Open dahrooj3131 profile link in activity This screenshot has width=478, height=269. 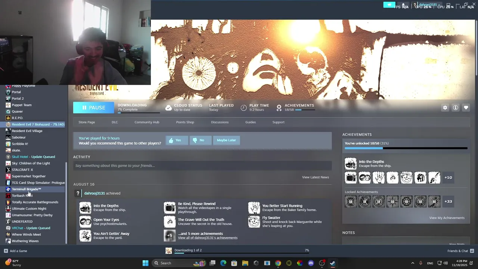[94, 193]
